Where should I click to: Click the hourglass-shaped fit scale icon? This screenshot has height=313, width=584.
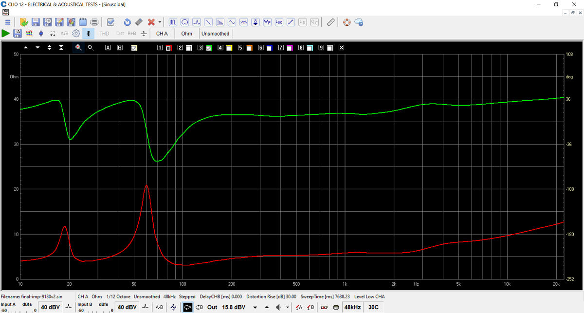[61, 48]
